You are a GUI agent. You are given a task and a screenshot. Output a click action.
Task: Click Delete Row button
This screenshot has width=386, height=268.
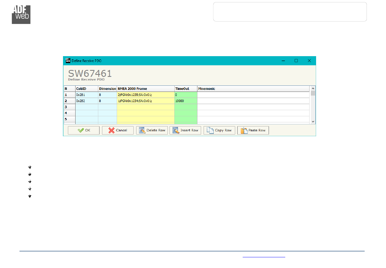[152, 130]
